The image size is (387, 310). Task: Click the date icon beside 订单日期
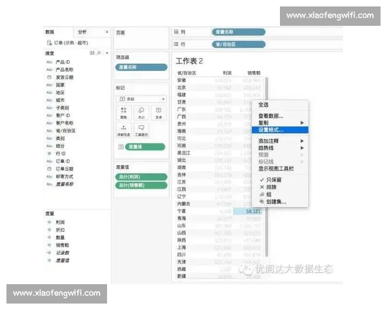pyautogui.click(x=50, y=169)
